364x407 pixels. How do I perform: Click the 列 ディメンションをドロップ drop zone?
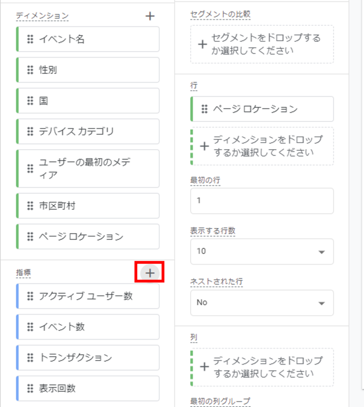click(262, 367)
